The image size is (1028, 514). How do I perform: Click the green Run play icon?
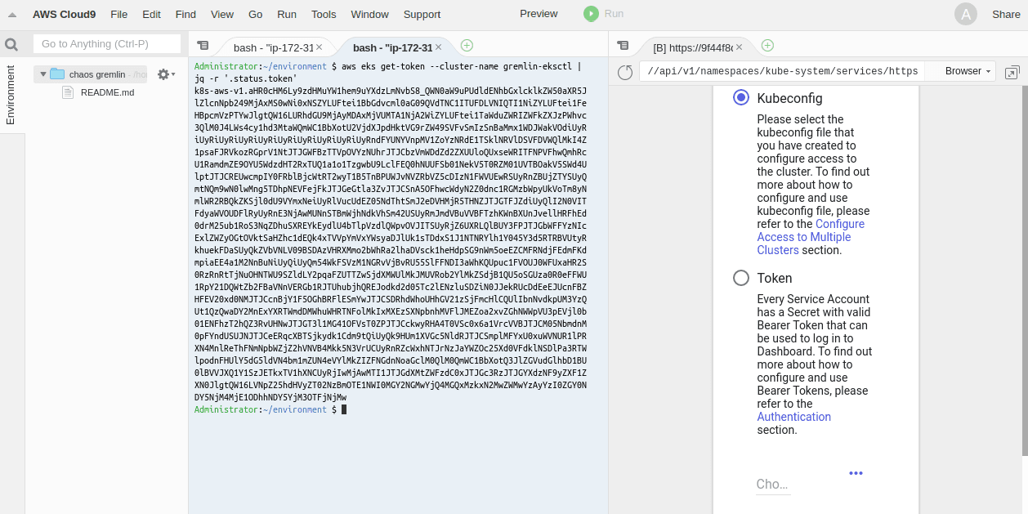coord(591,14)
